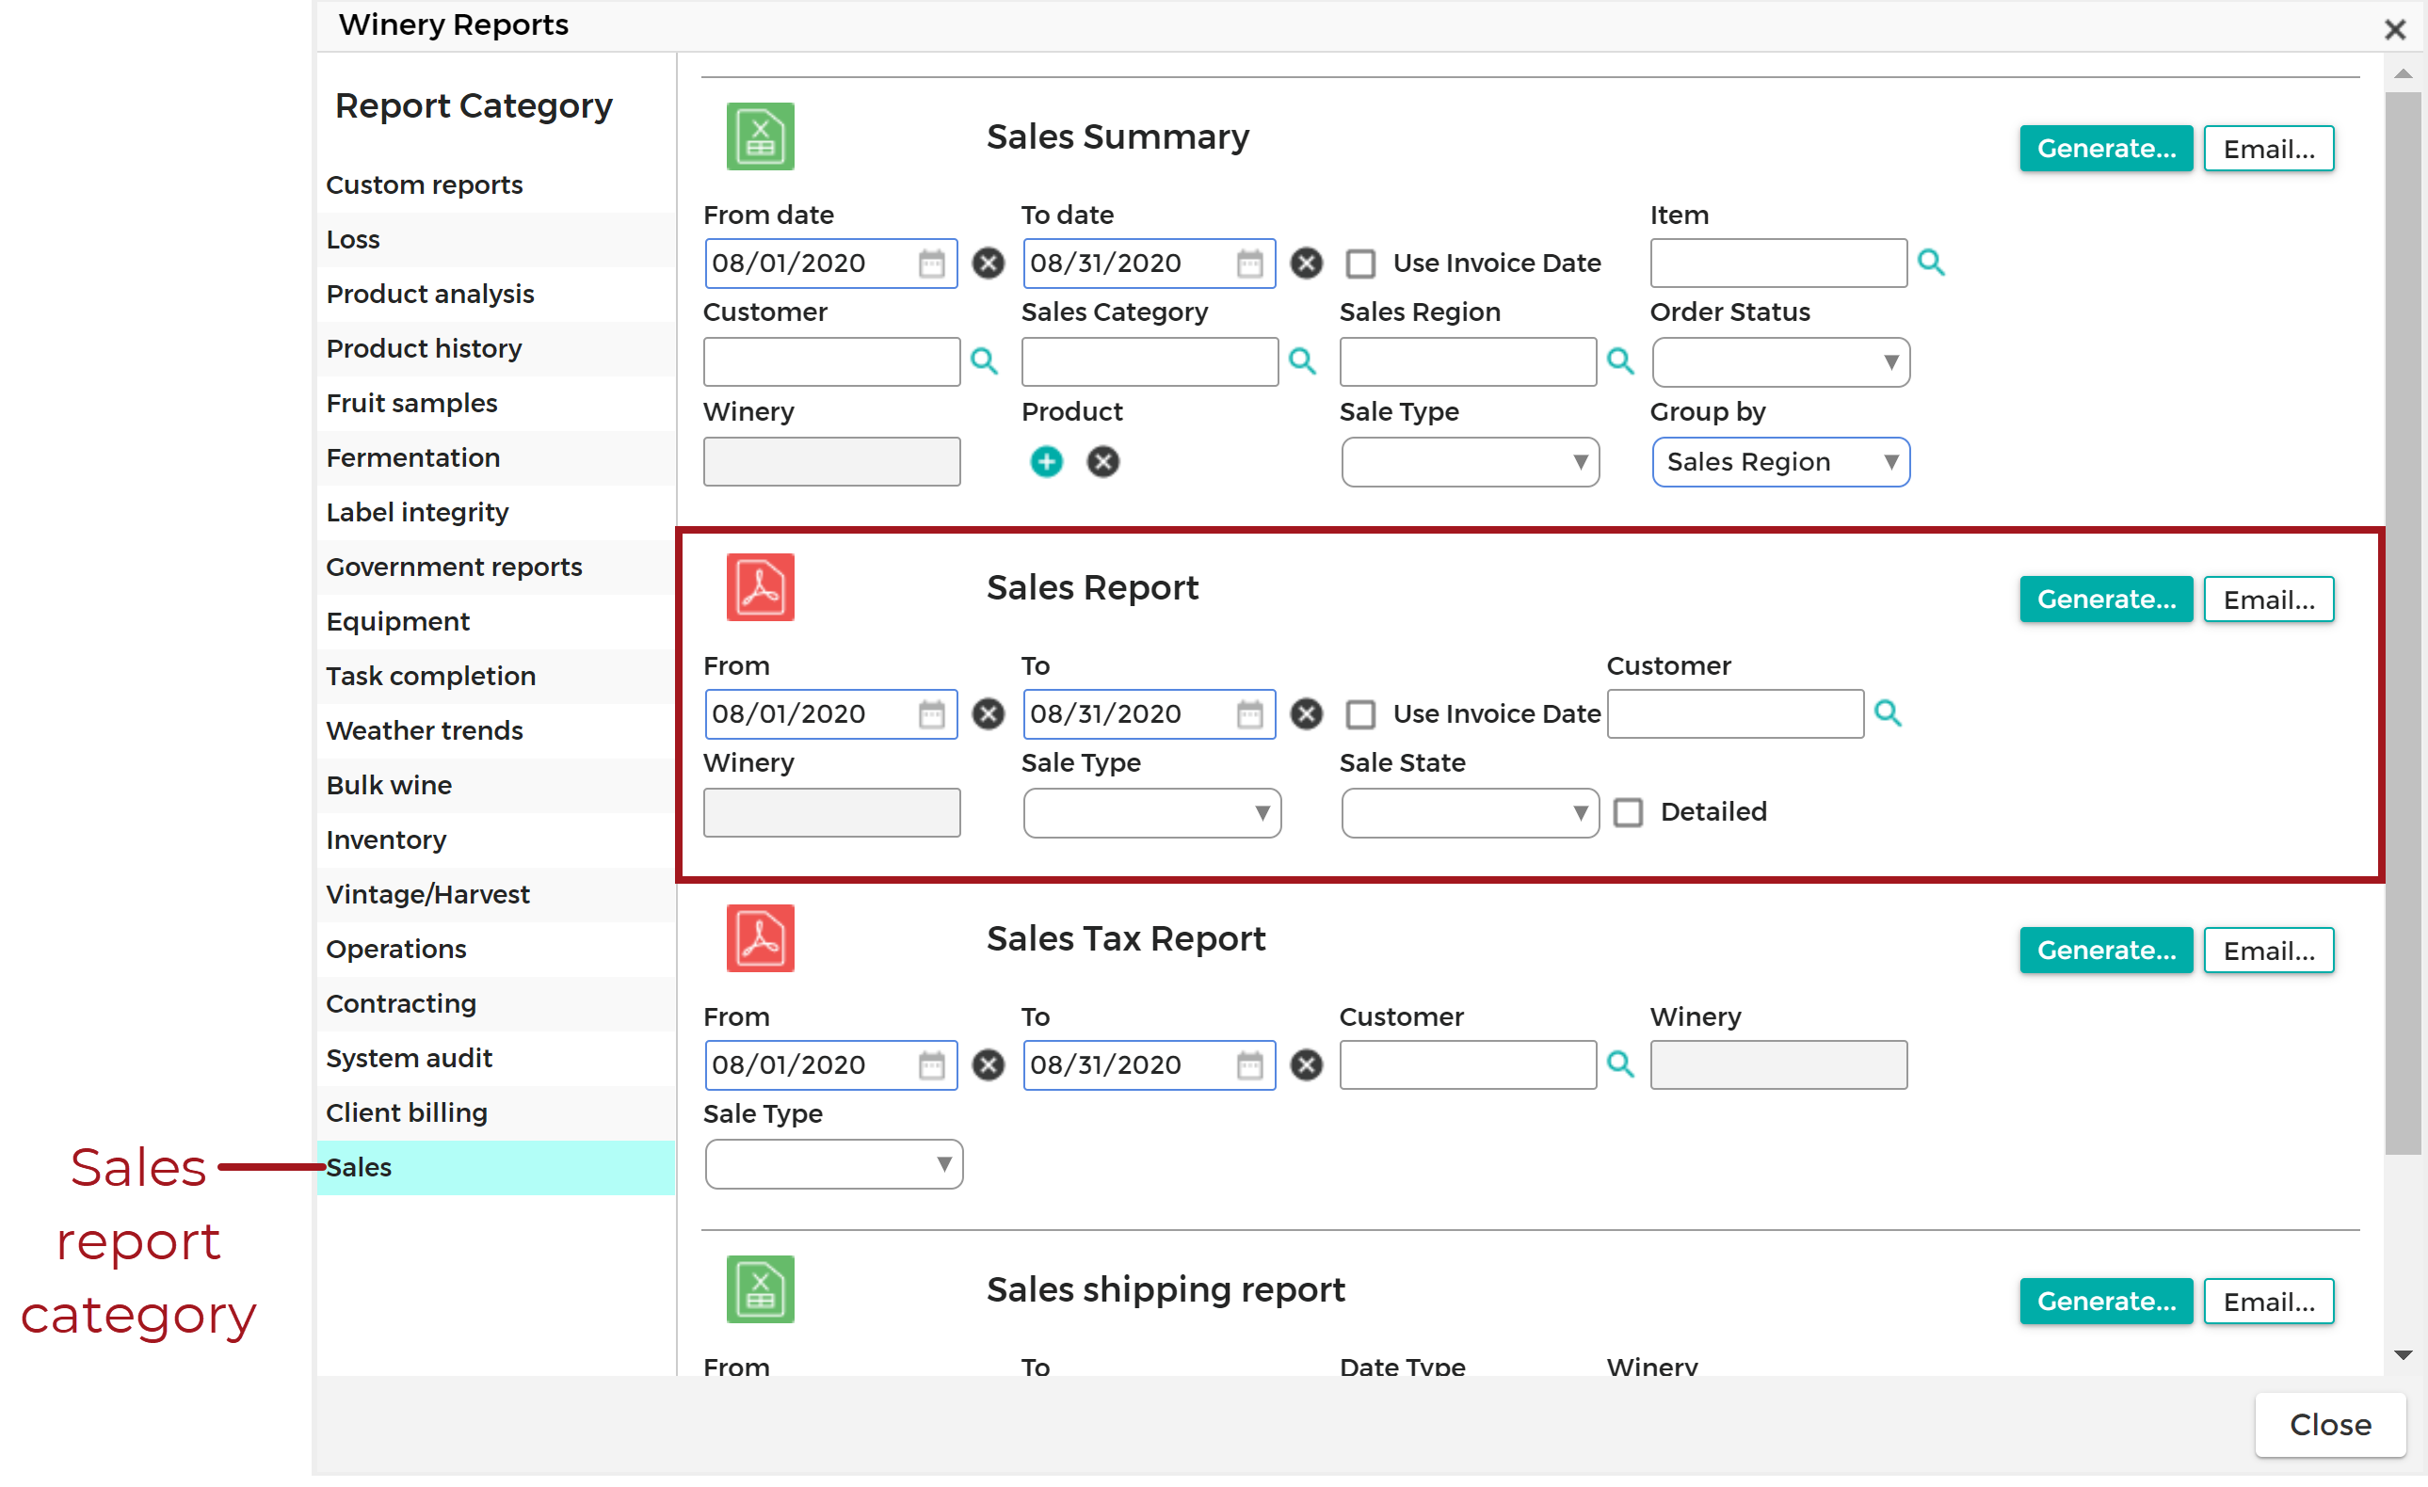Open the Order Status dropdown
The image size is (2428, 1487).
(1780, 362)
